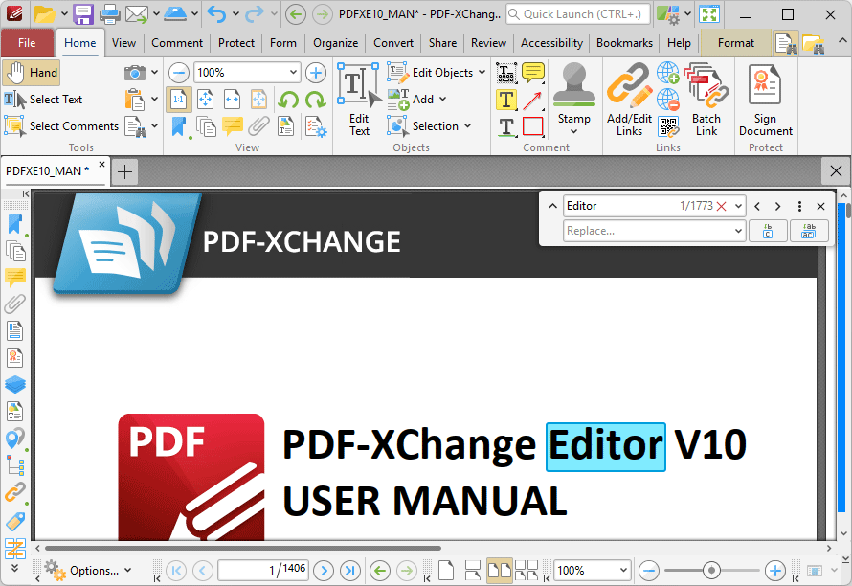Click the Zoom Out minus button in ribbon
Screen dimensions: 852x586
point(179,73)
